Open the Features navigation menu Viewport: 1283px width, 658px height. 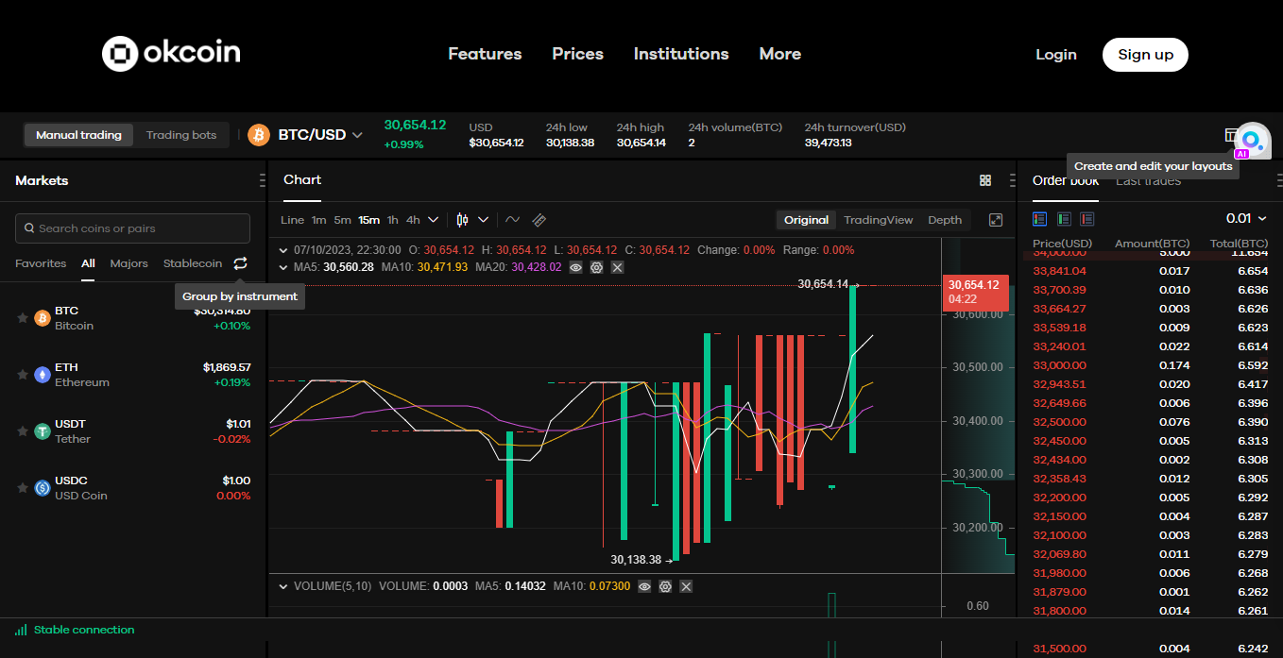pos(485,54)
